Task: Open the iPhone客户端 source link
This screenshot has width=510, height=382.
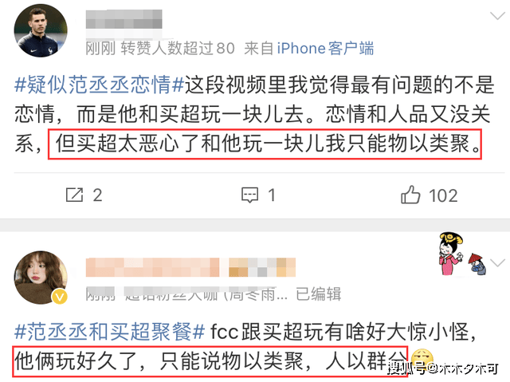Action: (325, 49)
